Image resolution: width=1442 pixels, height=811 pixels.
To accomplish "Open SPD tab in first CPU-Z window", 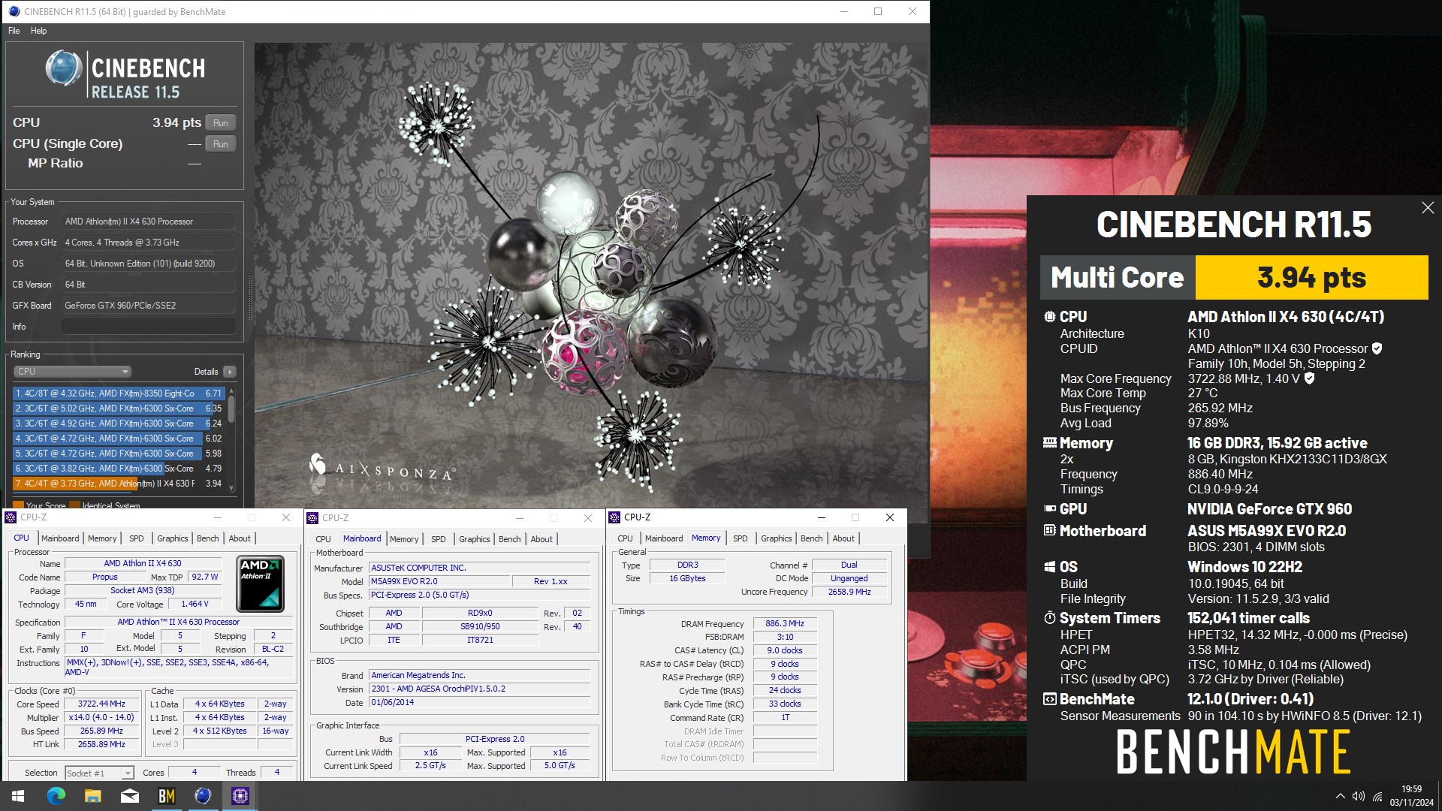I will [x=137, y=538].
